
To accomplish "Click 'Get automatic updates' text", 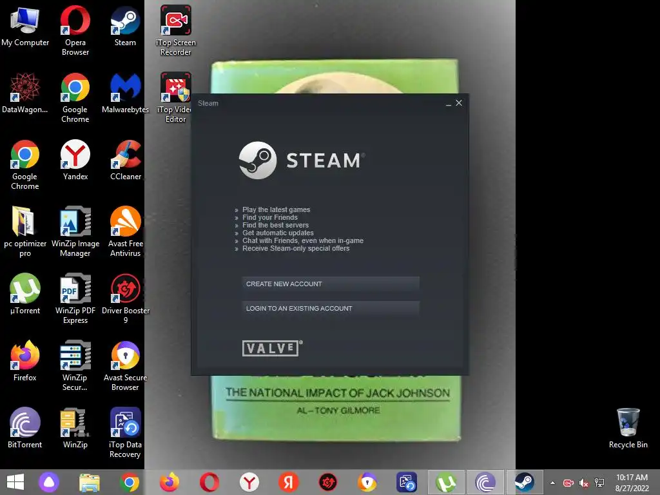I will (x=278, y=233).
